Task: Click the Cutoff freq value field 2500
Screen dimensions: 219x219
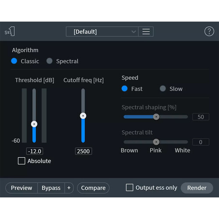Action: pos(83,151)
